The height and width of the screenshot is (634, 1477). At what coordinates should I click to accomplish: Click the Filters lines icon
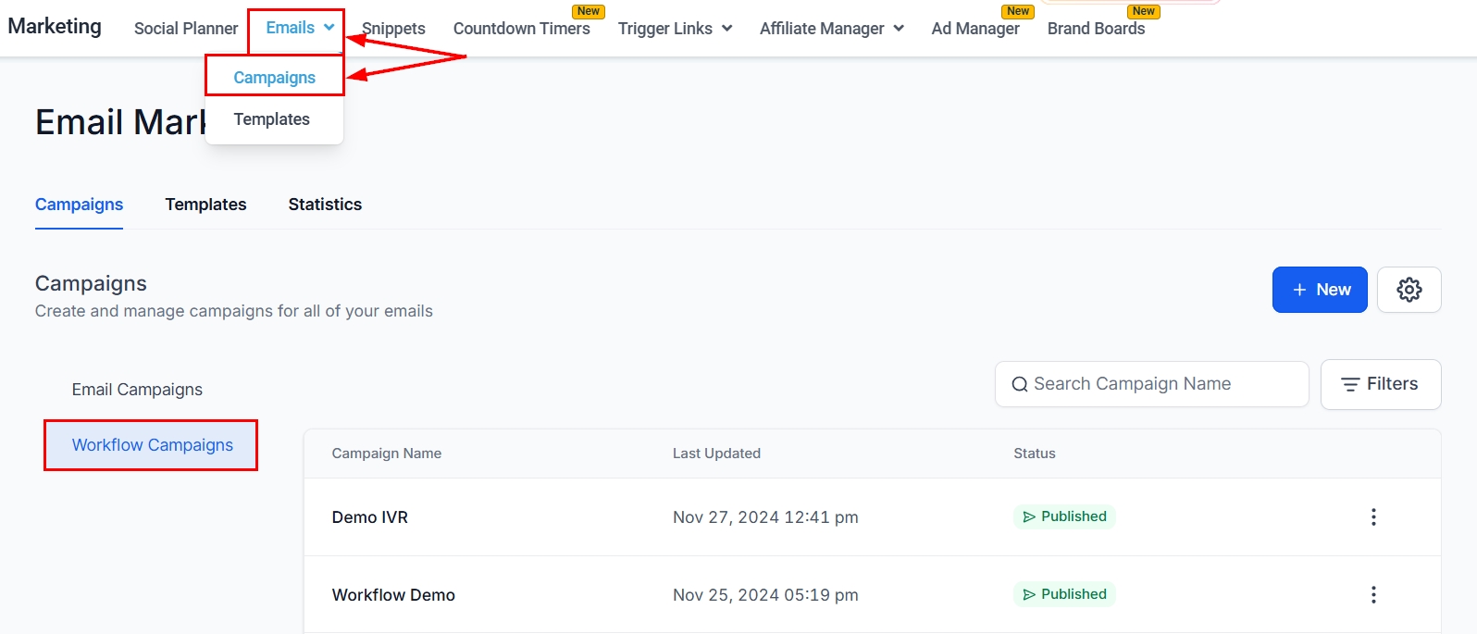(1350, 384)
